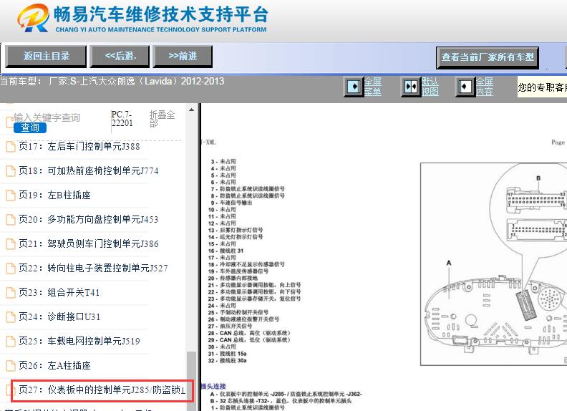Screen dimensions: 567x411
Task: Click pin line 32 - 接线柱 30a
Action: (227, 360)
